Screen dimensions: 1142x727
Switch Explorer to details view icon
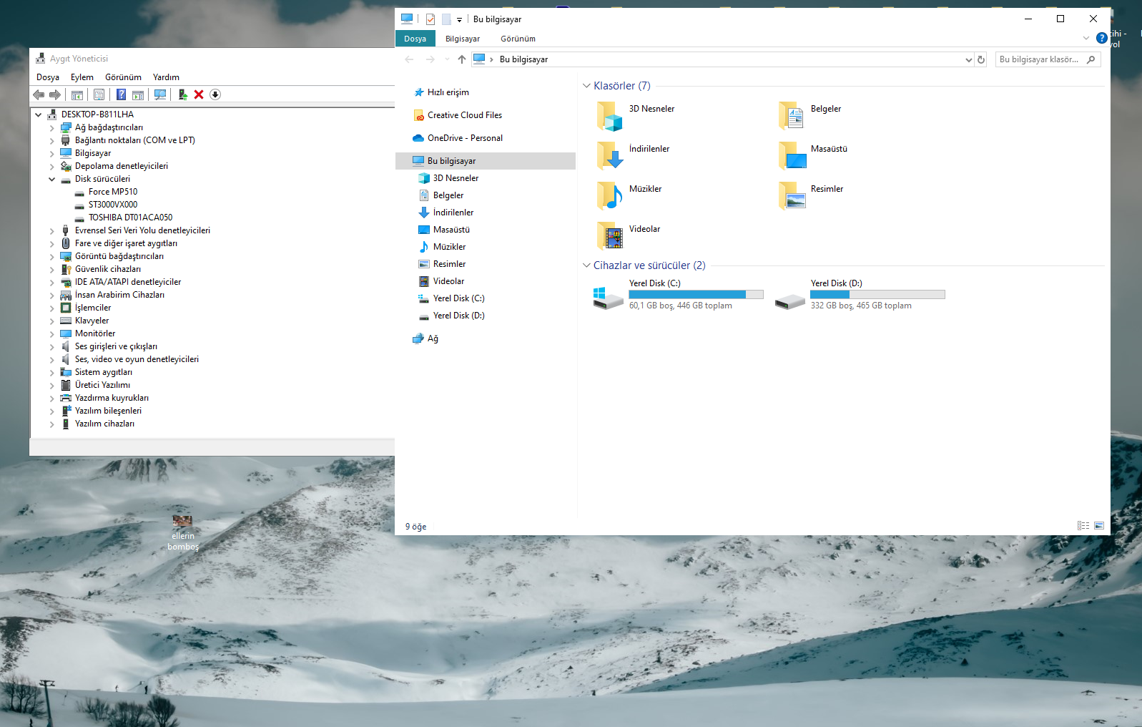tap(1083, 526)
